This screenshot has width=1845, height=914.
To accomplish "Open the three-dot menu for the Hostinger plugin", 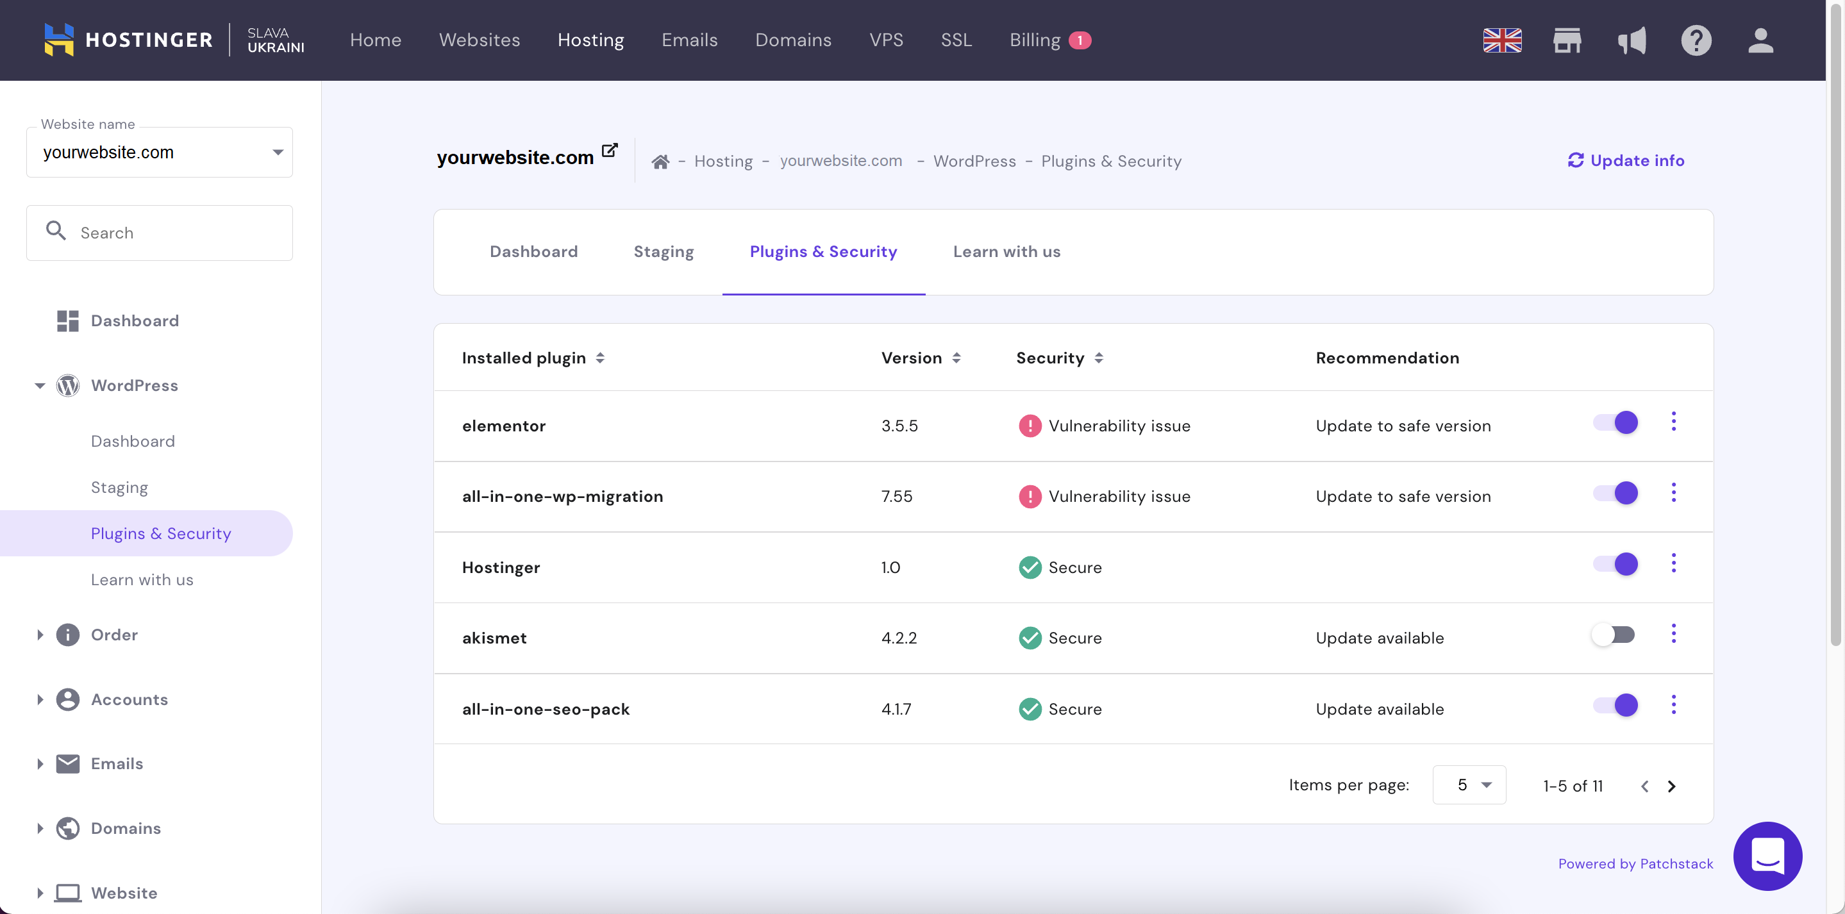I will [1674, 564].
